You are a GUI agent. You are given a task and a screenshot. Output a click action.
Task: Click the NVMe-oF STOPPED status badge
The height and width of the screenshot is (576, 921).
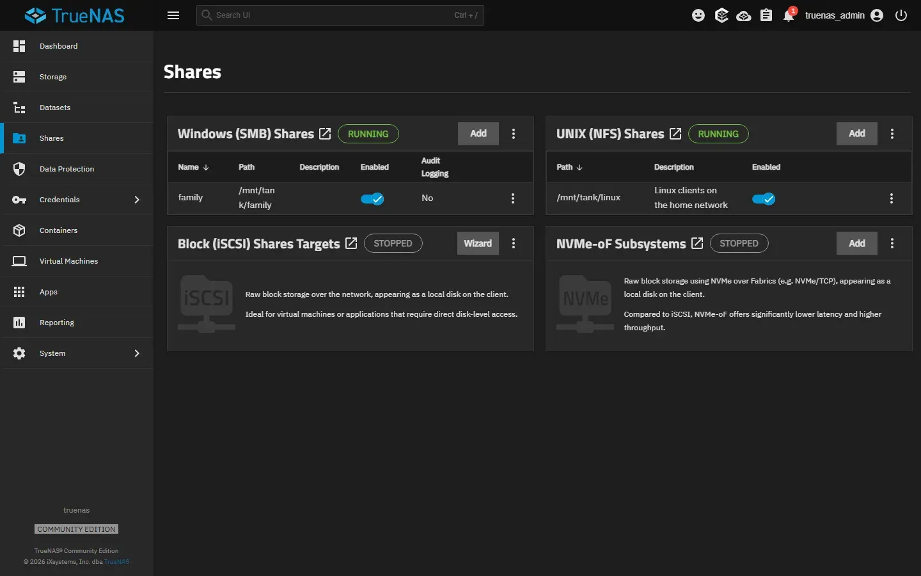click(739, 243)
